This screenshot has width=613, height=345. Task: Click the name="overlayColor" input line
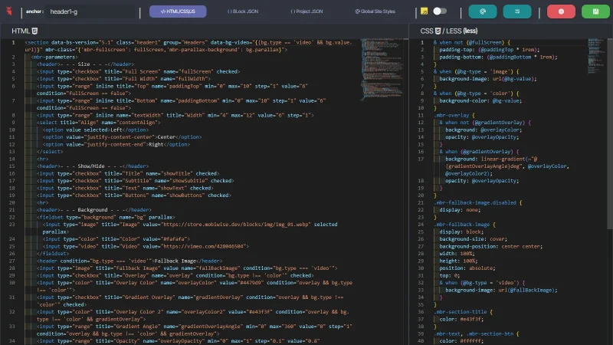[x=195, y=286]
